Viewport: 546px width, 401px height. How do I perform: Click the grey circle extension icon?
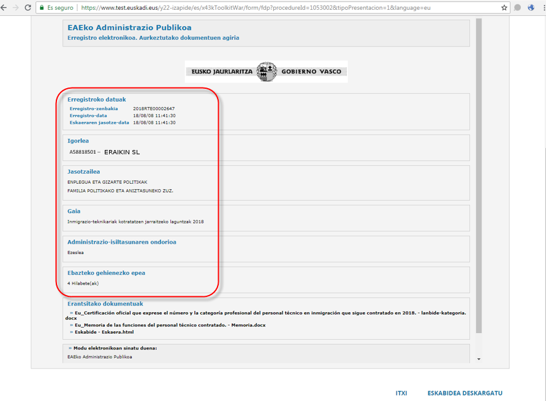(x=518, y=8)
